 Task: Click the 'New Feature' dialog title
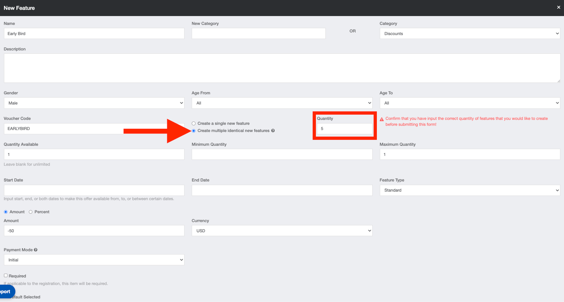tap(19, 8)
